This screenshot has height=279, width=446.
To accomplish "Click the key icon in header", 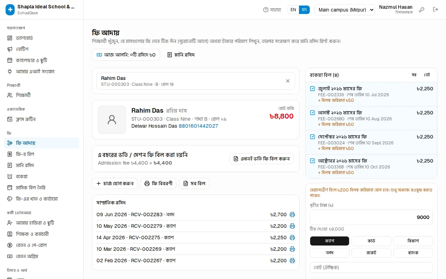I will click(x=422, y=10).
